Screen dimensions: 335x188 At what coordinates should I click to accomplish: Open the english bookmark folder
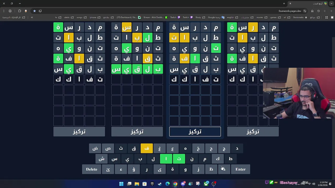(232, 17)
